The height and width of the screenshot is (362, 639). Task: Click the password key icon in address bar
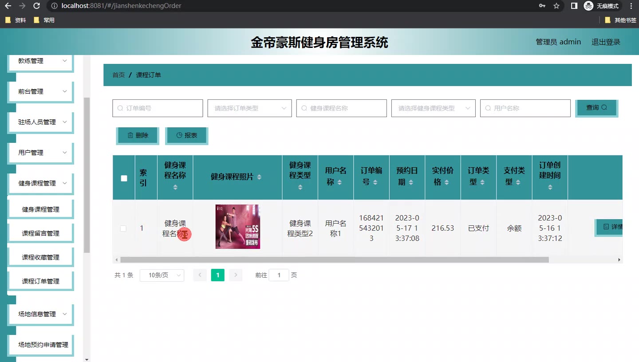542,6
